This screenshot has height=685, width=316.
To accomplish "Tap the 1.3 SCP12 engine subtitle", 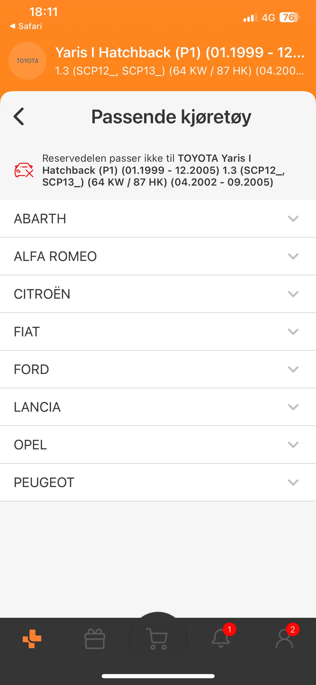I will click(x=179, y=71).
